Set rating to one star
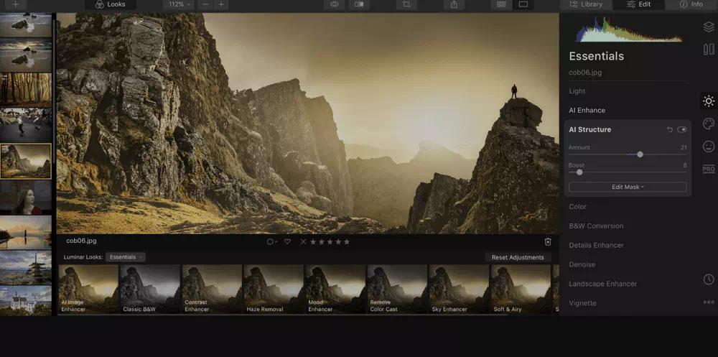 point(313,241)
